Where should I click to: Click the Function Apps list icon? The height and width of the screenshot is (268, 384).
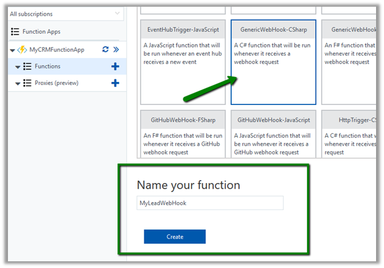[15, 32]
